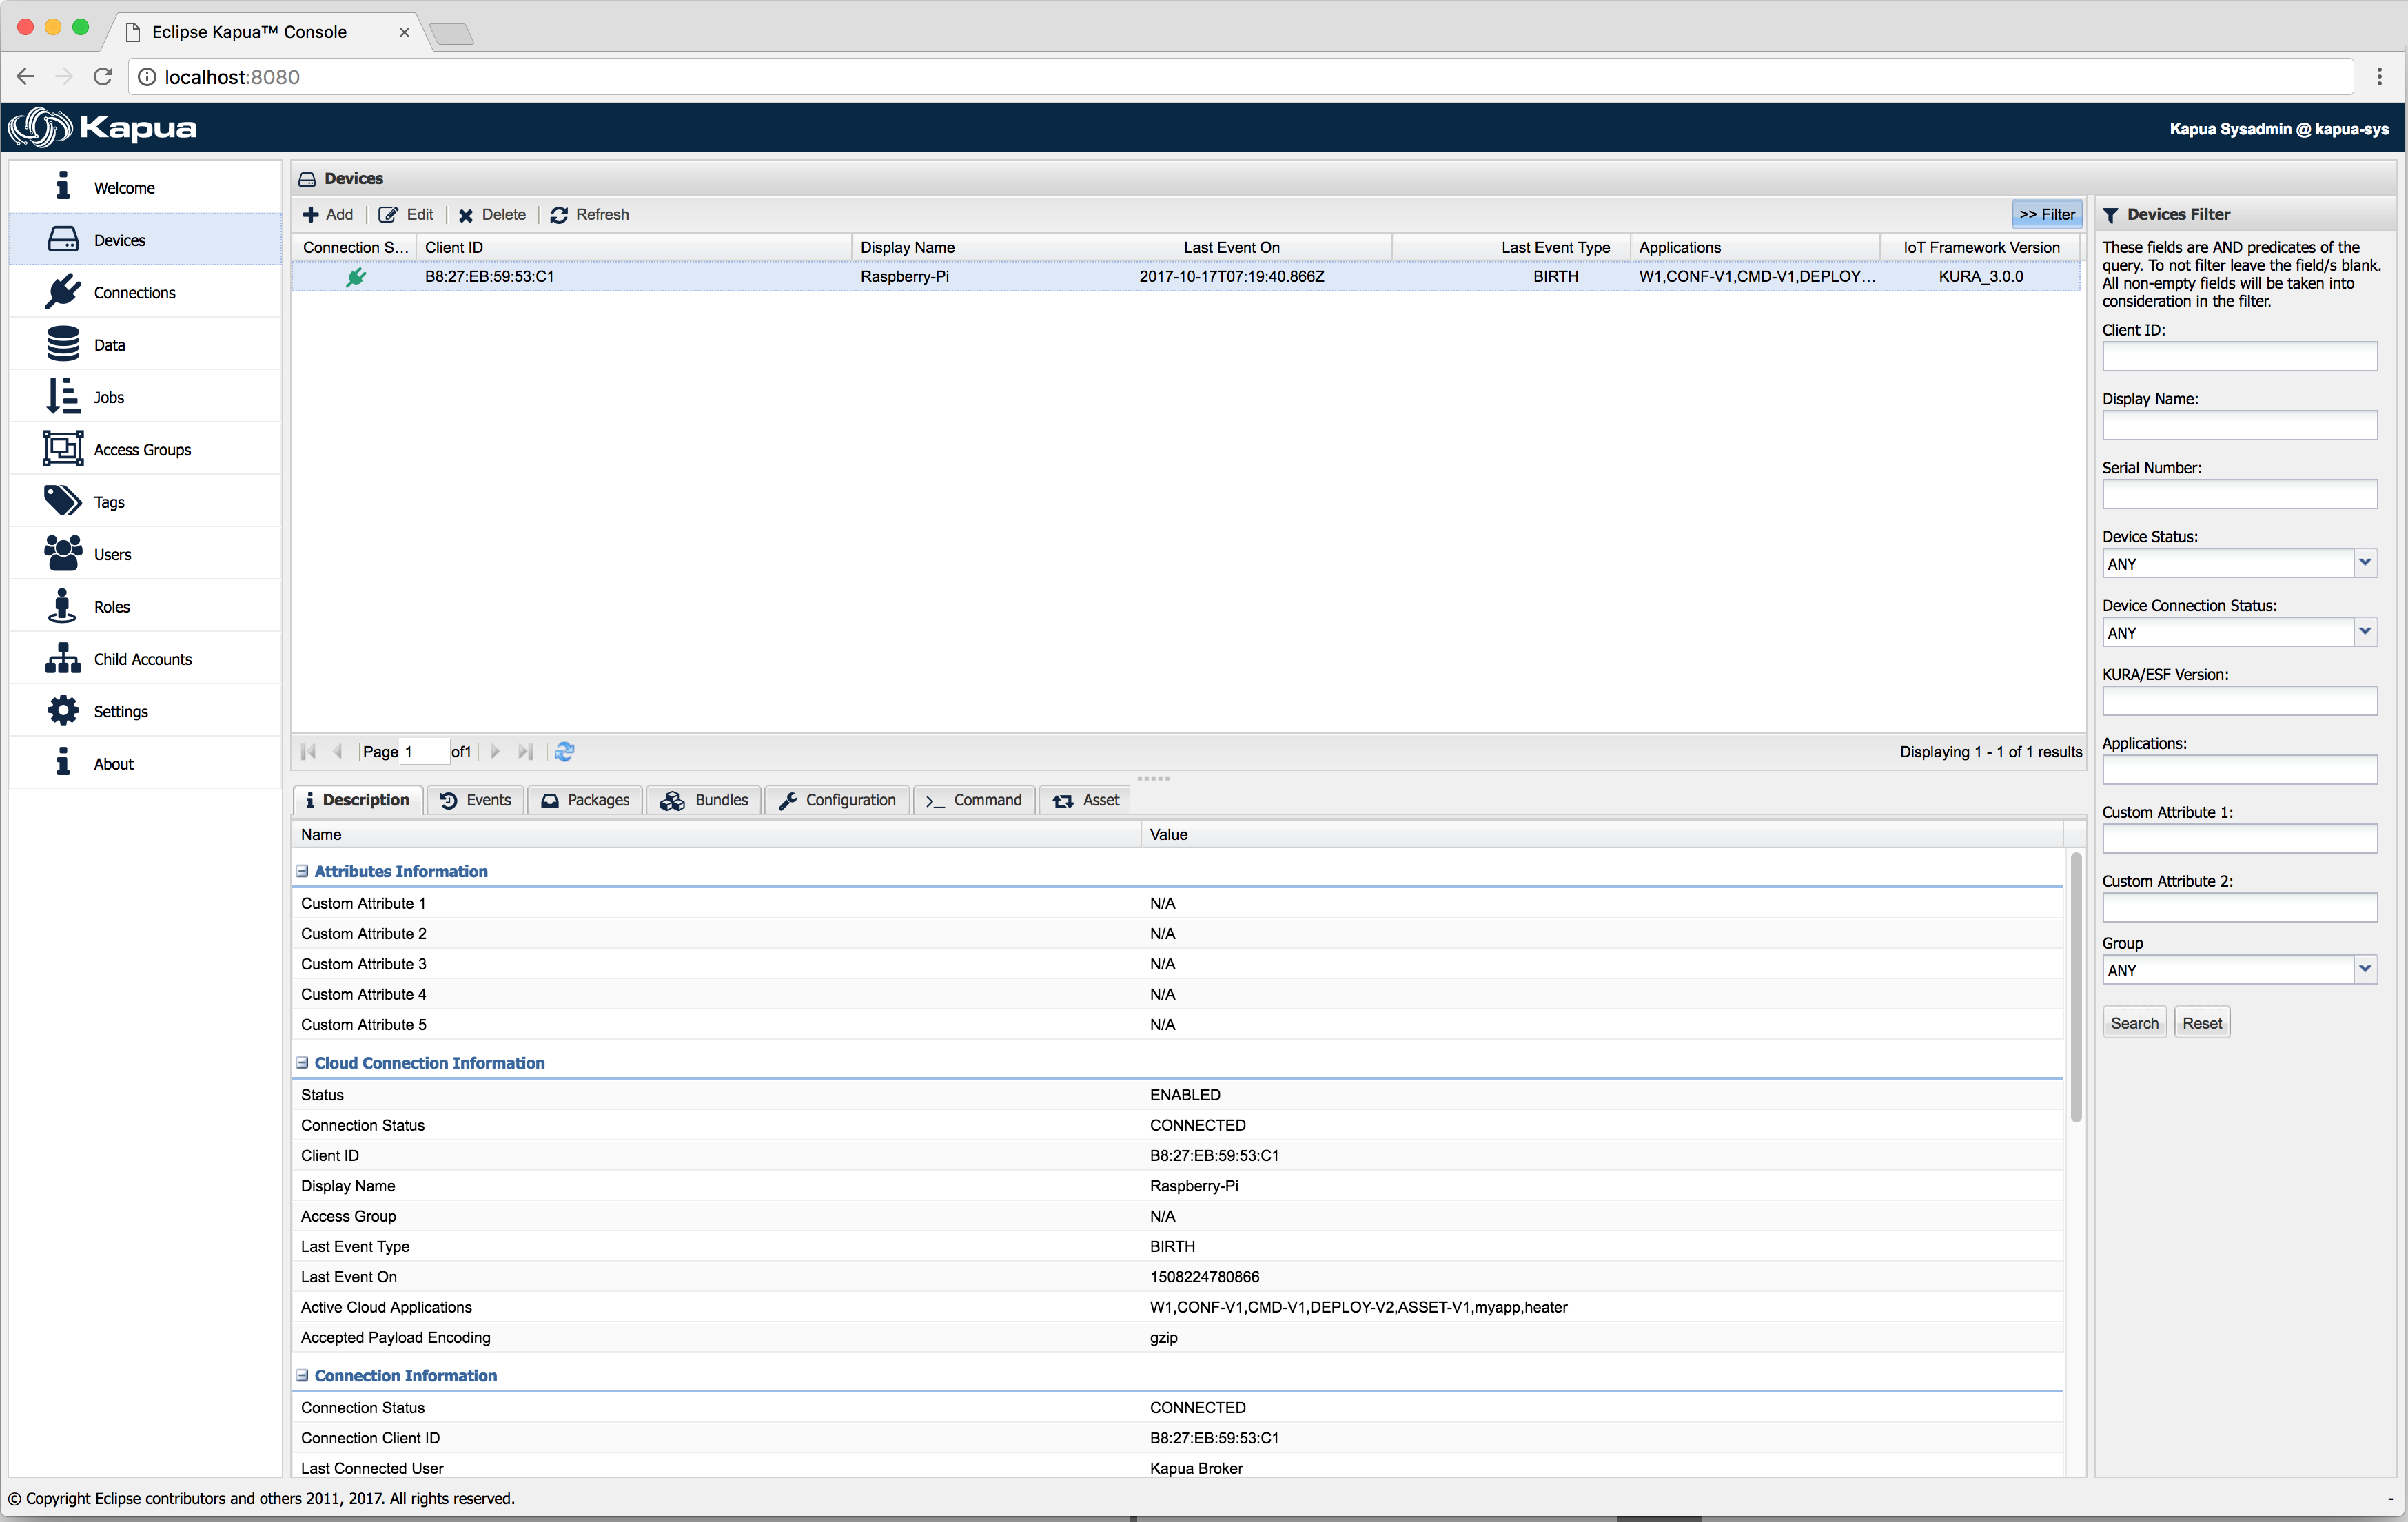This screenshot has height=1522, width=2408.
Task: Open the Devices sidebar icon
Action: coord(63,240)
